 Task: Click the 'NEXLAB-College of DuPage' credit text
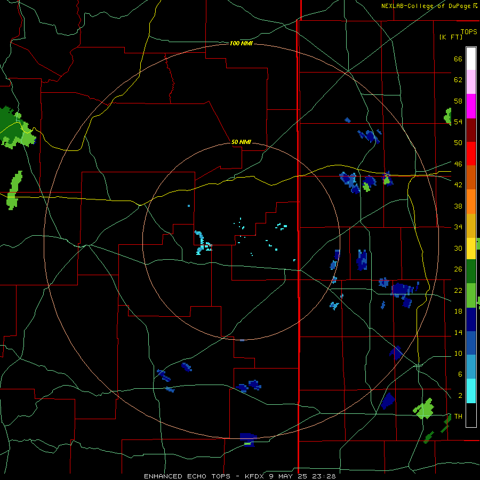[x=427, y=6]
